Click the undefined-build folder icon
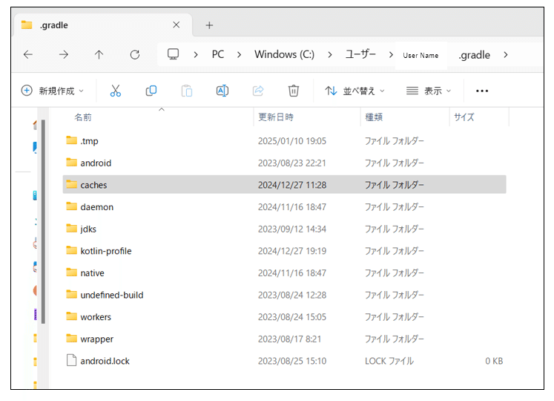554x401 pixels. pyautogui.click(x=72, y=295)
